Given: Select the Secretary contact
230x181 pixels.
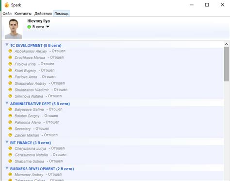Looking at the screenshot, I should pos(23,129).
